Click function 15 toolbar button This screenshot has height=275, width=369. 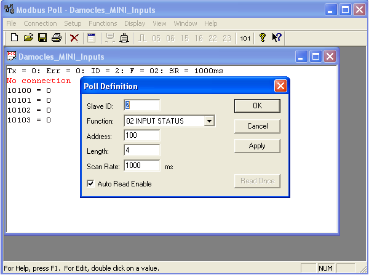click(184, 38)
